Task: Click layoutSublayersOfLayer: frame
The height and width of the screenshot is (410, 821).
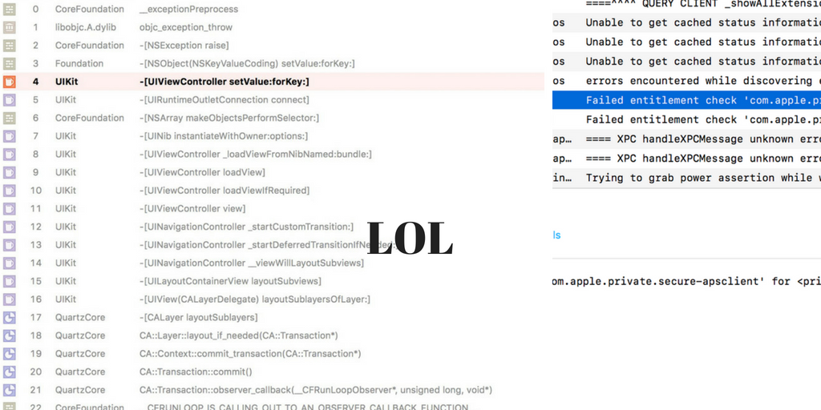Action: click(255, 299)
